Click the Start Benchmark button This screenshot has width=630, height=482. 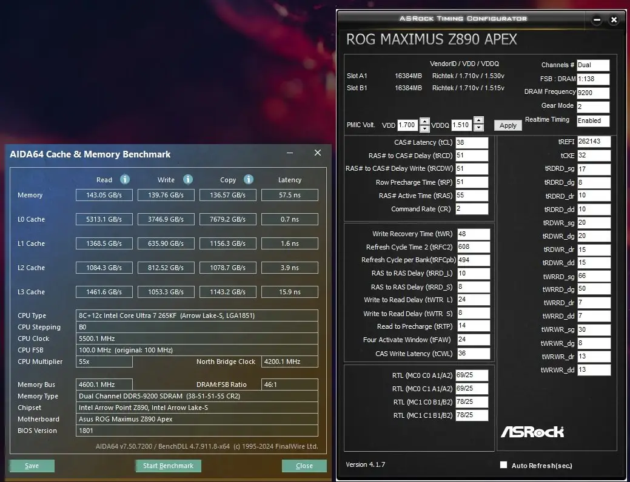(x=168, y=466)
